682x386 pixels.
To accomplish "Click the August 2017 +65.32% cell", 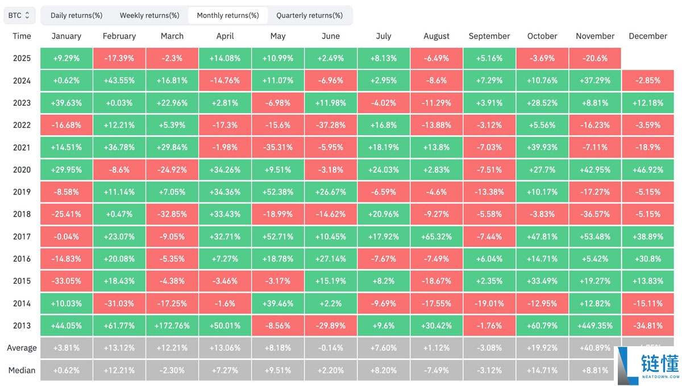I will point(436,236).
